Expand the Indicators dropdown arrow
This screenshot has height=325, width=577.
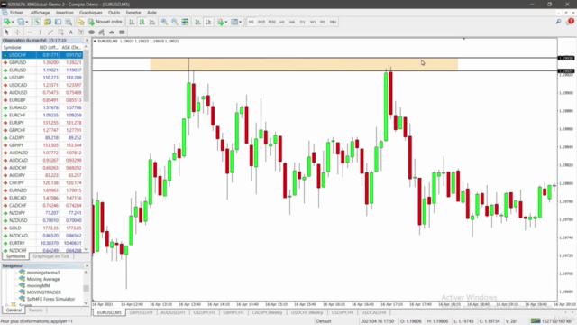[x=226, y=22]
